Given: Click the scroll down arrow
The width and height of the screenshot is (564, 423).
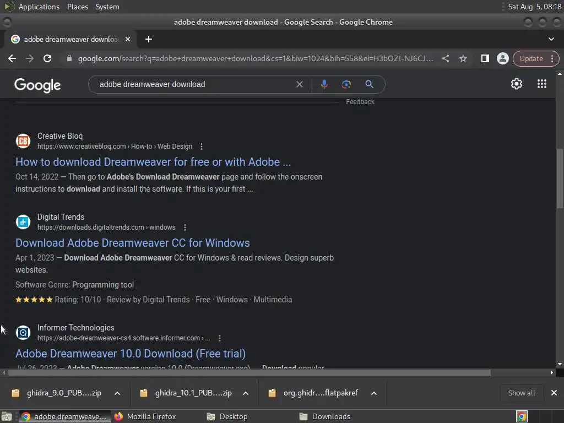Looking at the screenshot, I should click(560, 364).
